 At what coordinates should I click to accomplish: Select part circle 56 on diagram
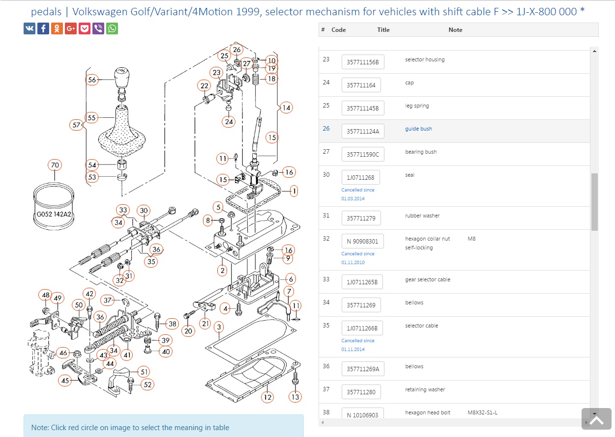[x=92, y=80]
